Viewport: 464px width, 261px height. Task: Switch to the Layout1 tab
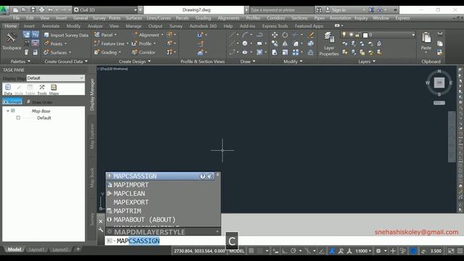click(36, 249)
